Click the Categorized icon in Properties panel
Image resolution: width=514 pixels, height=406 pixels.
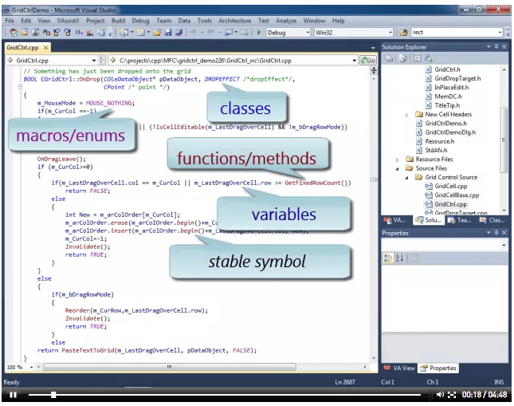[x=388, y=258]
